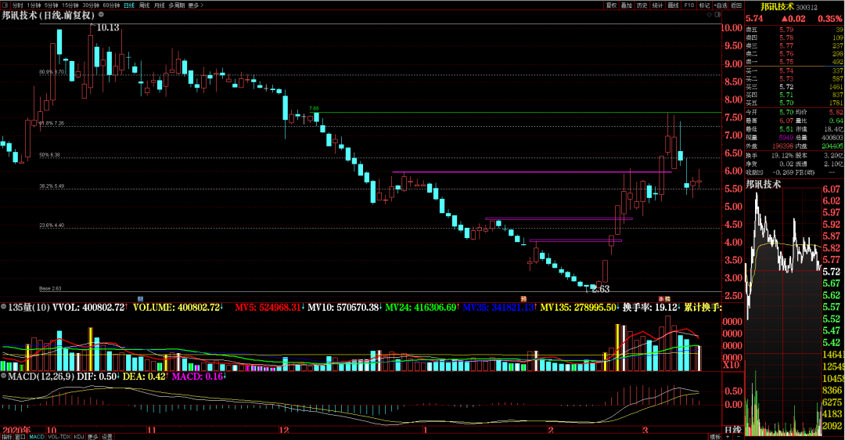Click the 邦讯技术 intraday chart title
This screenshot has width=845, height=440.
point(763,185)
